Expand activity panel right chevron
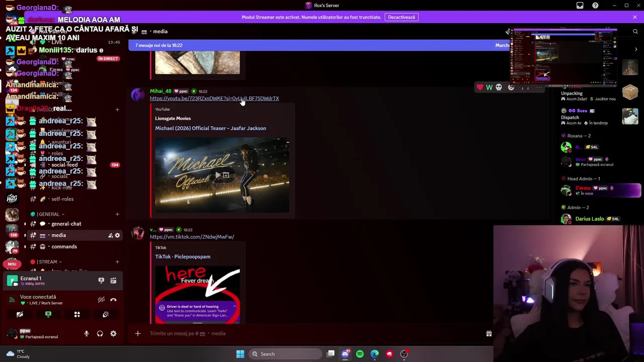This screenshot has width=644, height=362. click(636, 49)
